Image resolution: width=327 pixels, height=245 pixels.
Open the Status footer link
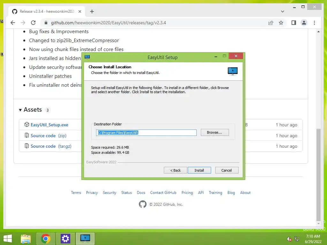[x=126, y=193]
